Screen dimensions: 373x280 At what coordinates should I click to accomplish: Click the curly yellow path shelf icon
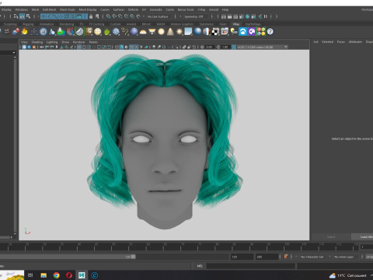(x=125, y=32)
